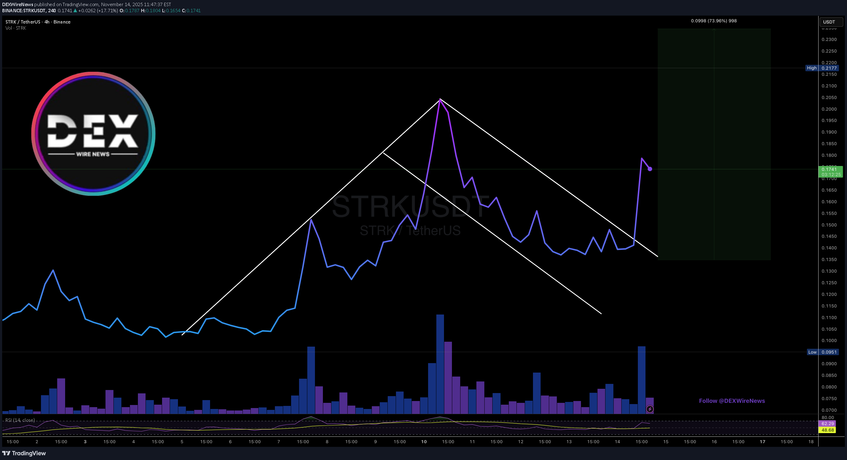Select the green 0.1741 current price tag
Viewport: 847px width, 460px height.
(830, 171)
